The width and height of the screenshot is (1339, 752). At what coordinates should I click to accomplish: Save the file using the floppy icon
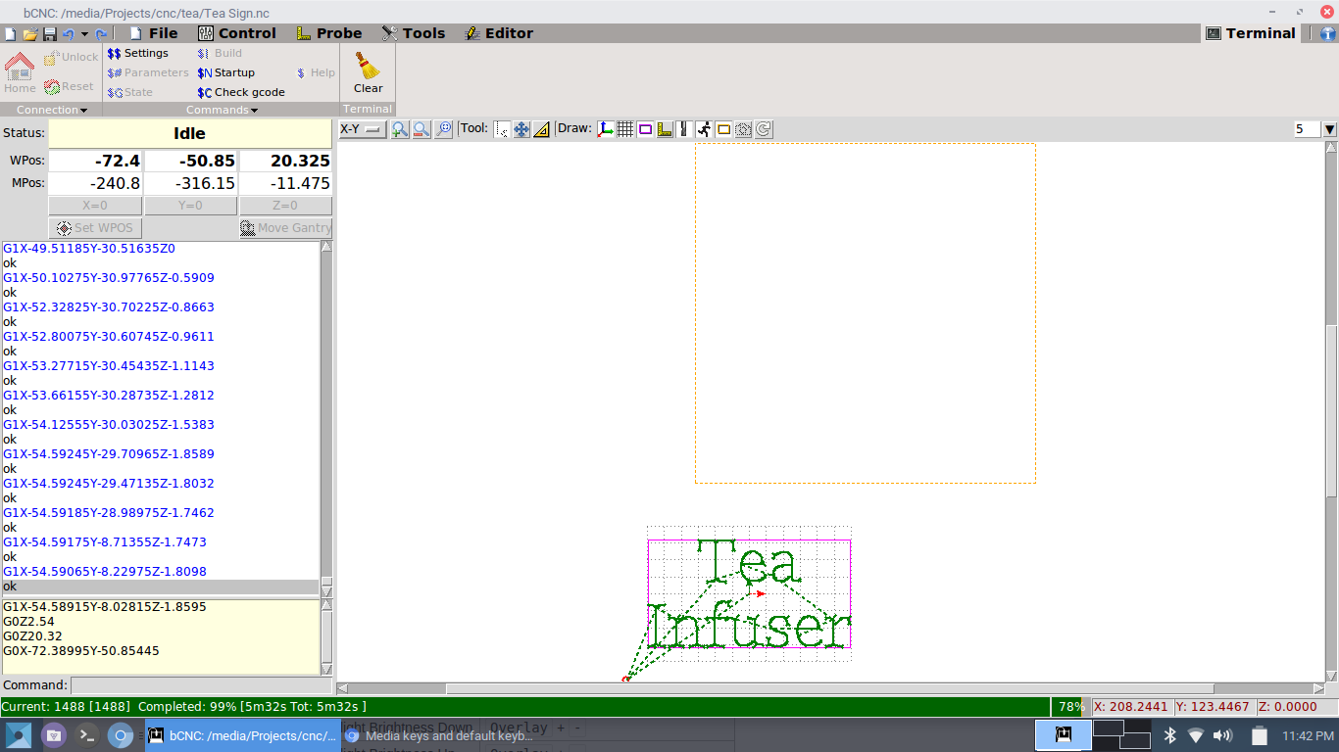click(49, 34)
